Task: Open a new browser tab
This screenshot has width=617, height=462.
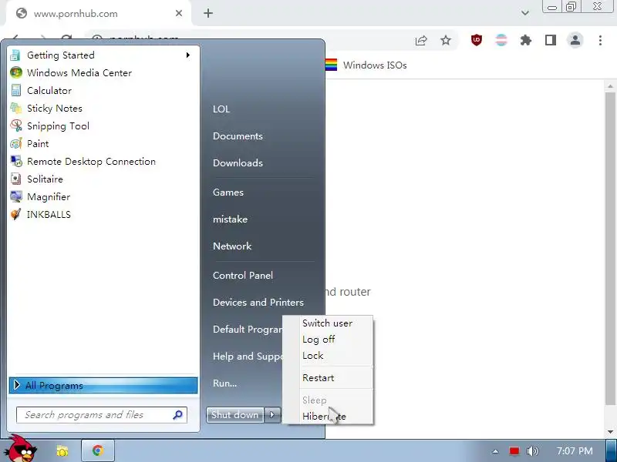Action: pyautogui.click(x=208, y=13)
